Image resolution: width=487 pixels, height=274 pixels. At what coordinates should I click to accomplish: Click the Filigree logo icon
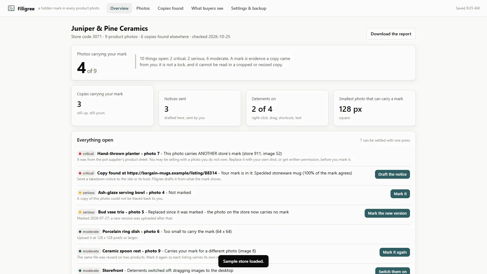point(11,8)
